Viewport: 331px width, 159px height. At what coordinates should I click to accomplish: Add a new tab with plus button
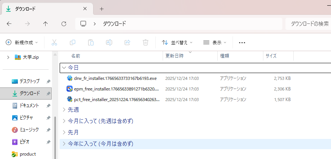point(102,9)
